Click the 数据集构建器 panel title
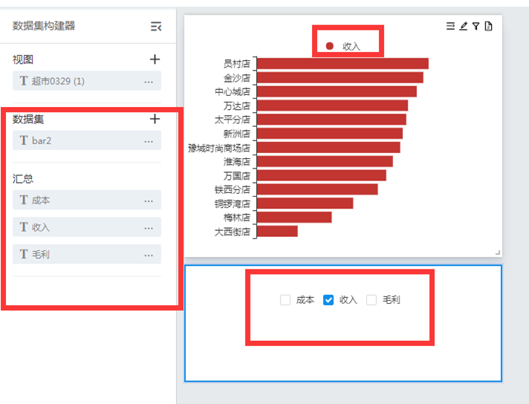 click(x=44, y=26)
